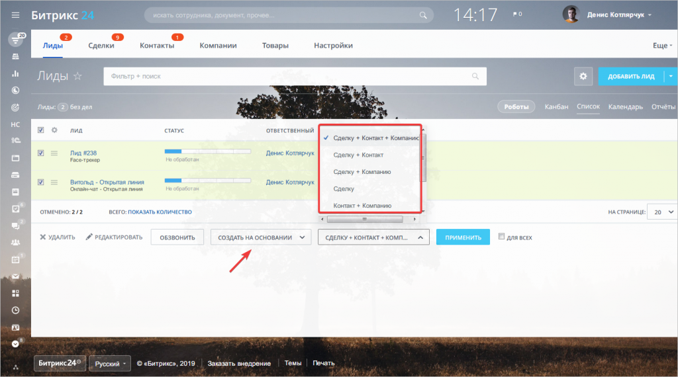The height and width of the screenshot is (377, 678).
Task: Uncheck Витольд - Открытая линия row checkbox
Action: click(40, 183)
